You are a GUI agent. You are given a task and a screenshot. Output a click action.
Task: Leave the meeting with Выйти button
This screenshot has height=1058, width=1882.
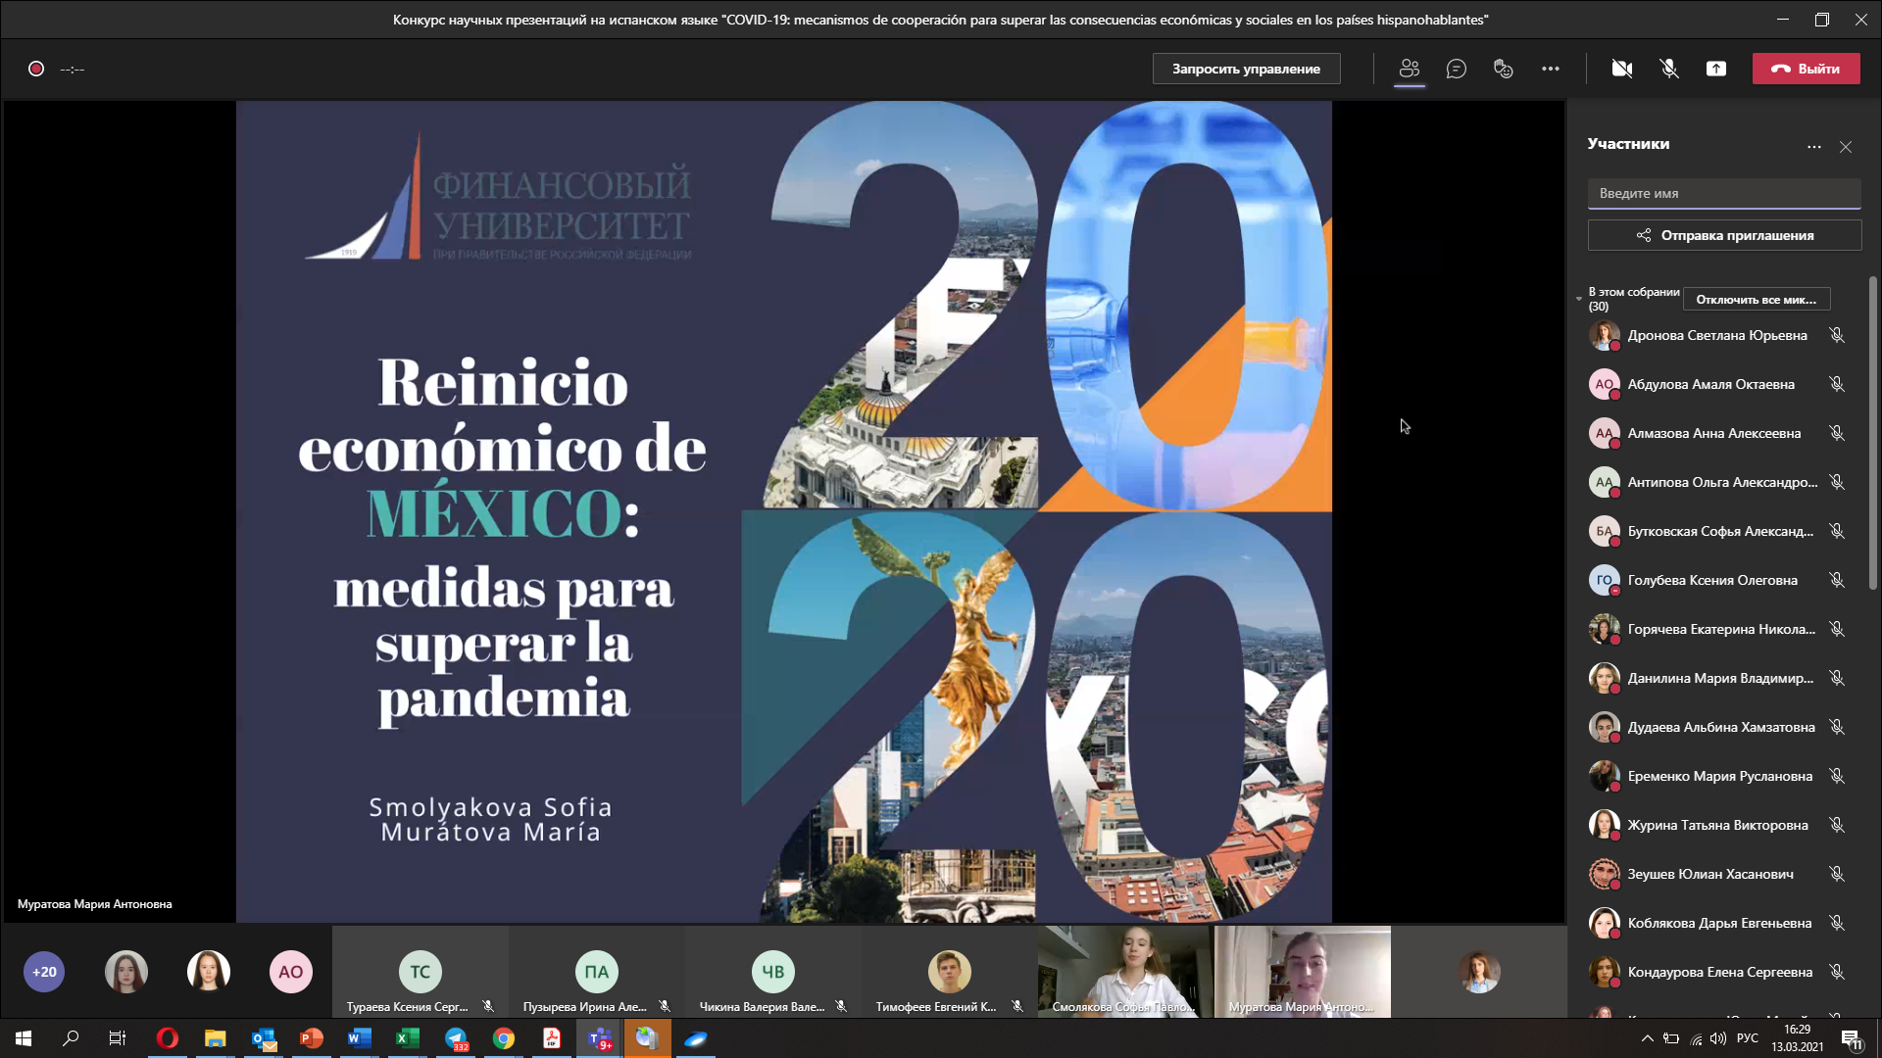tap(1806, 69)
